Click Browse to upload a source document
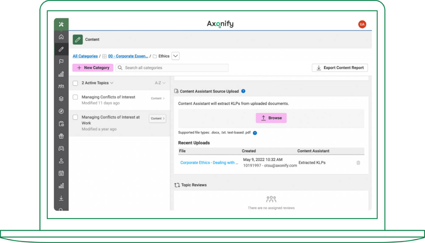 (x=271, y=118)
